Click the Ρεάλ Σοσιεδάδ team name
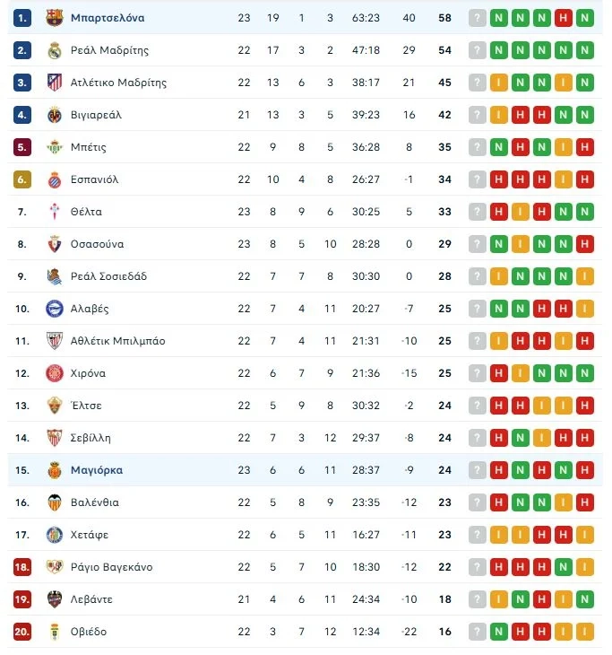612x655 pixels. pos(108,276)
